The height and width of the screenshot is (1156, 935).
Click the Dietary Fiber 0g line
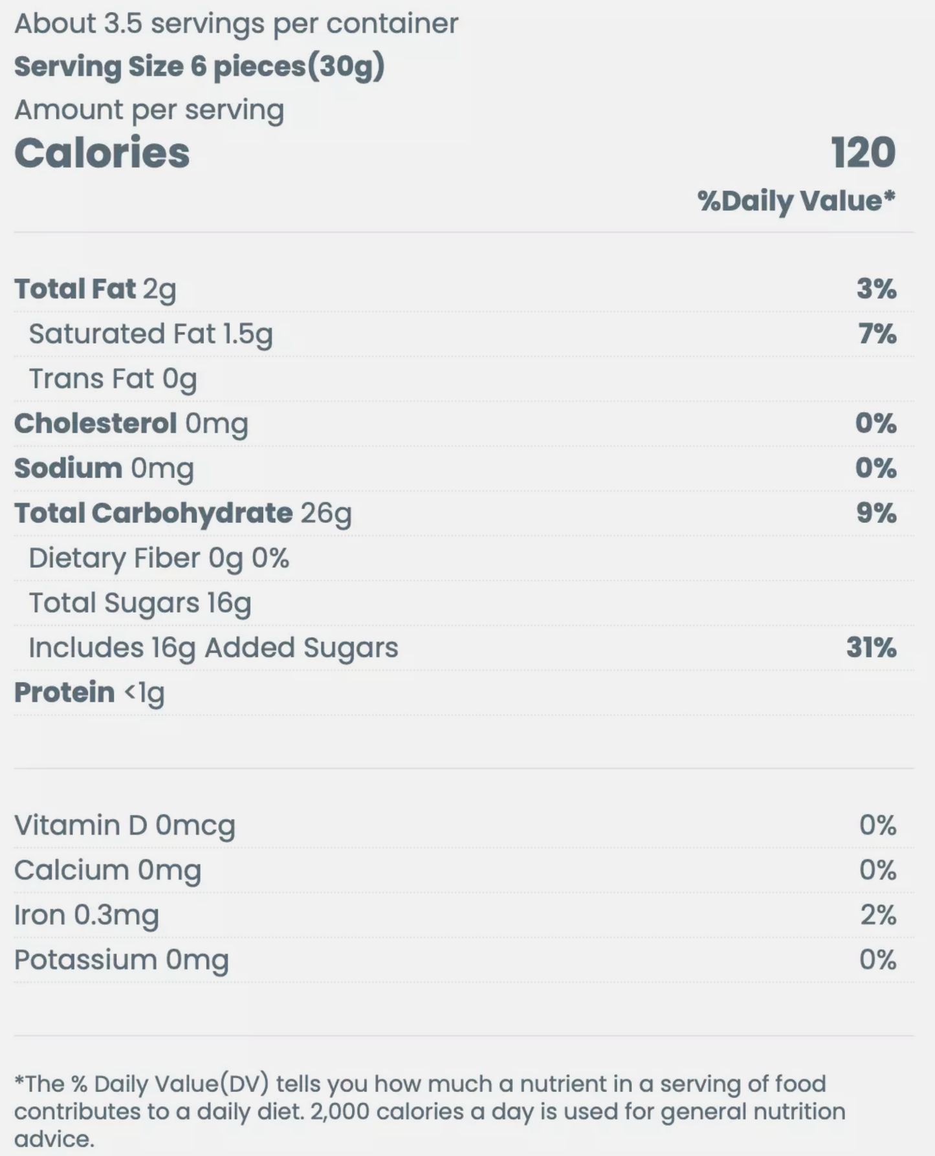pos(159,558)
